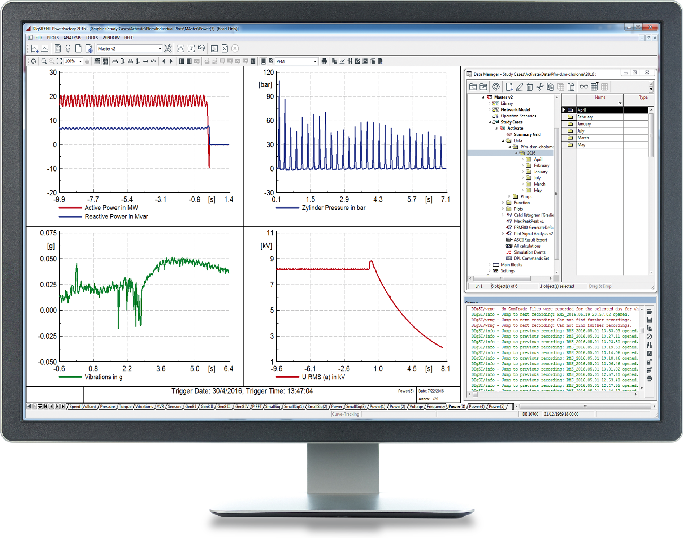
Task: Click the magnifier zoom icon in plot toolbar
Action: 44,62
